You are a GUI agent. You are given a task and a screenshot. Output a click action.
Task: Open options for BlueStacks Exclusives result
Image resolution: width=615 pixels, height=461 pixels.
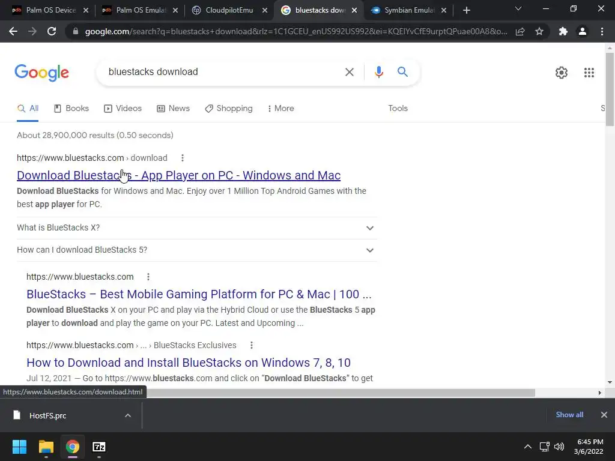click(x=252, y=345)
